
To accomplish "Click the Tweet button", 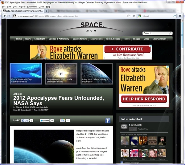I will point(45,121).
